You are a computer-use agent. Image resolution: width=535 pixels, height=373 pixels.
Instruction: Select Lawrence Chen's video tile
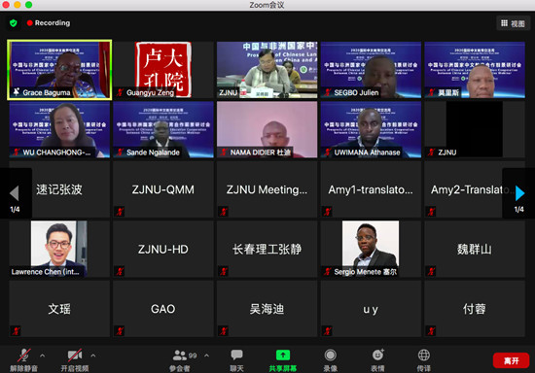click(59, 249)
